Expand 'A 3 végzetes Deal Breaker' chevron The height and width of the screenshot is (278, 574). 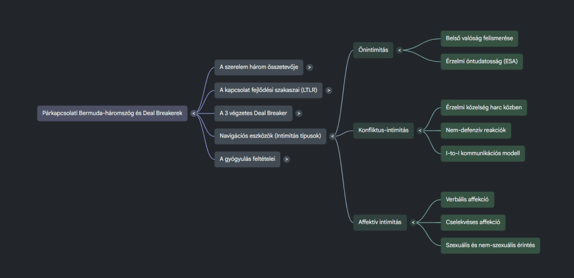pyautogui.click(x=299, y=113)
